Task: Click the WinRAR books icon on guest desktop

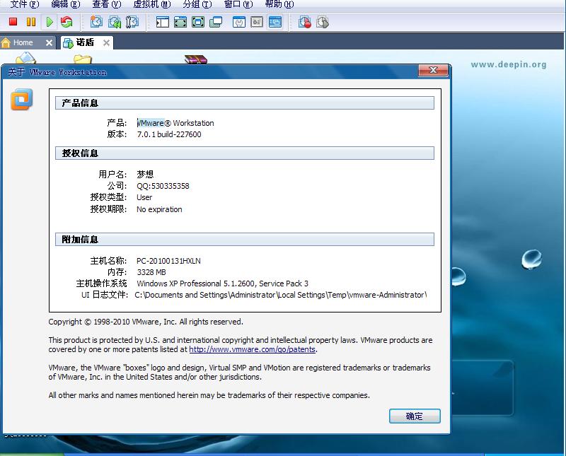Action: click(x=196, y=59)
